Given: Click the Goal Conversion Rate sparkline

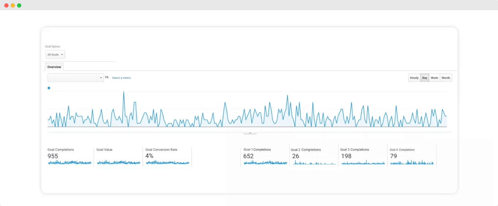Looking at the screenshot, I should click(x=167, y=163).
